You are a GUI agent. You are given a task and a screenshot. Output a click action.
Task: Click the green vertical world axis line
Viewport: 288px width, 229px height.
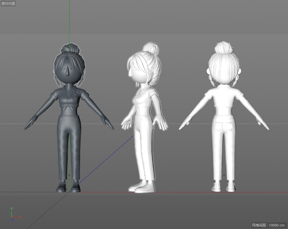69,22
